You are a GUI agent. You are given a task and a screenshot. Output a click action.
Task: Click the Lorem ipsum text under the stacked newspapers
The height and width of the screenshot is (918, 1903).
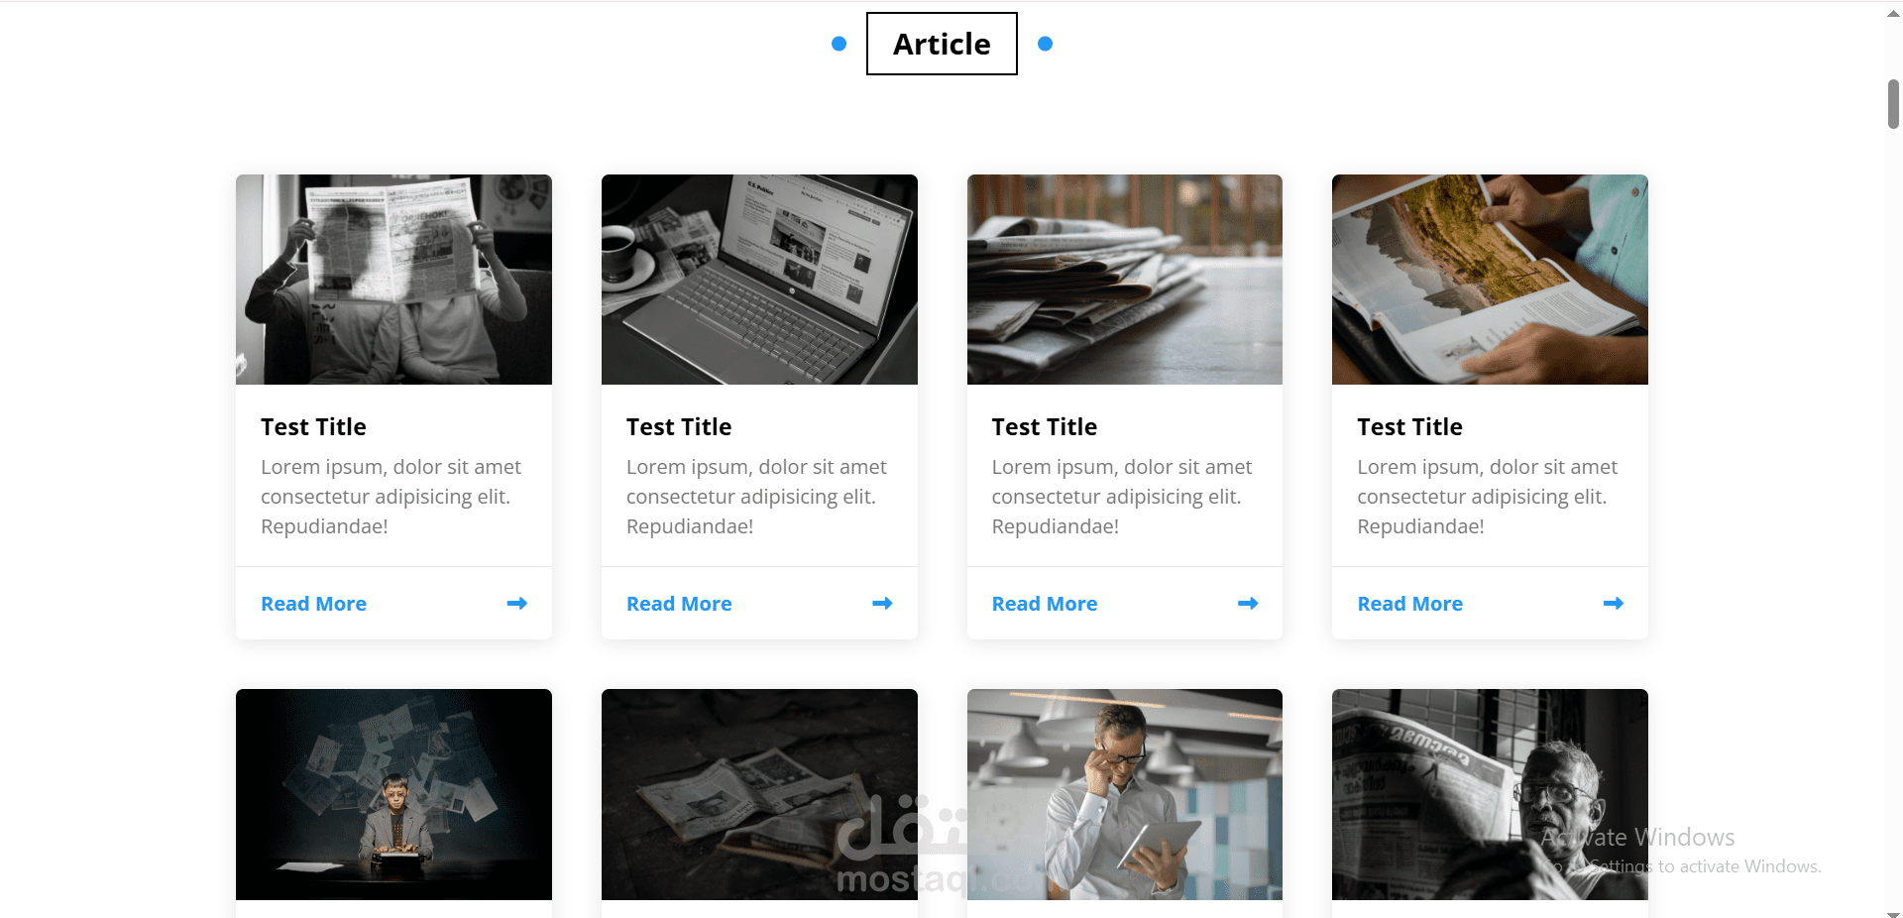pos(1122,497)
